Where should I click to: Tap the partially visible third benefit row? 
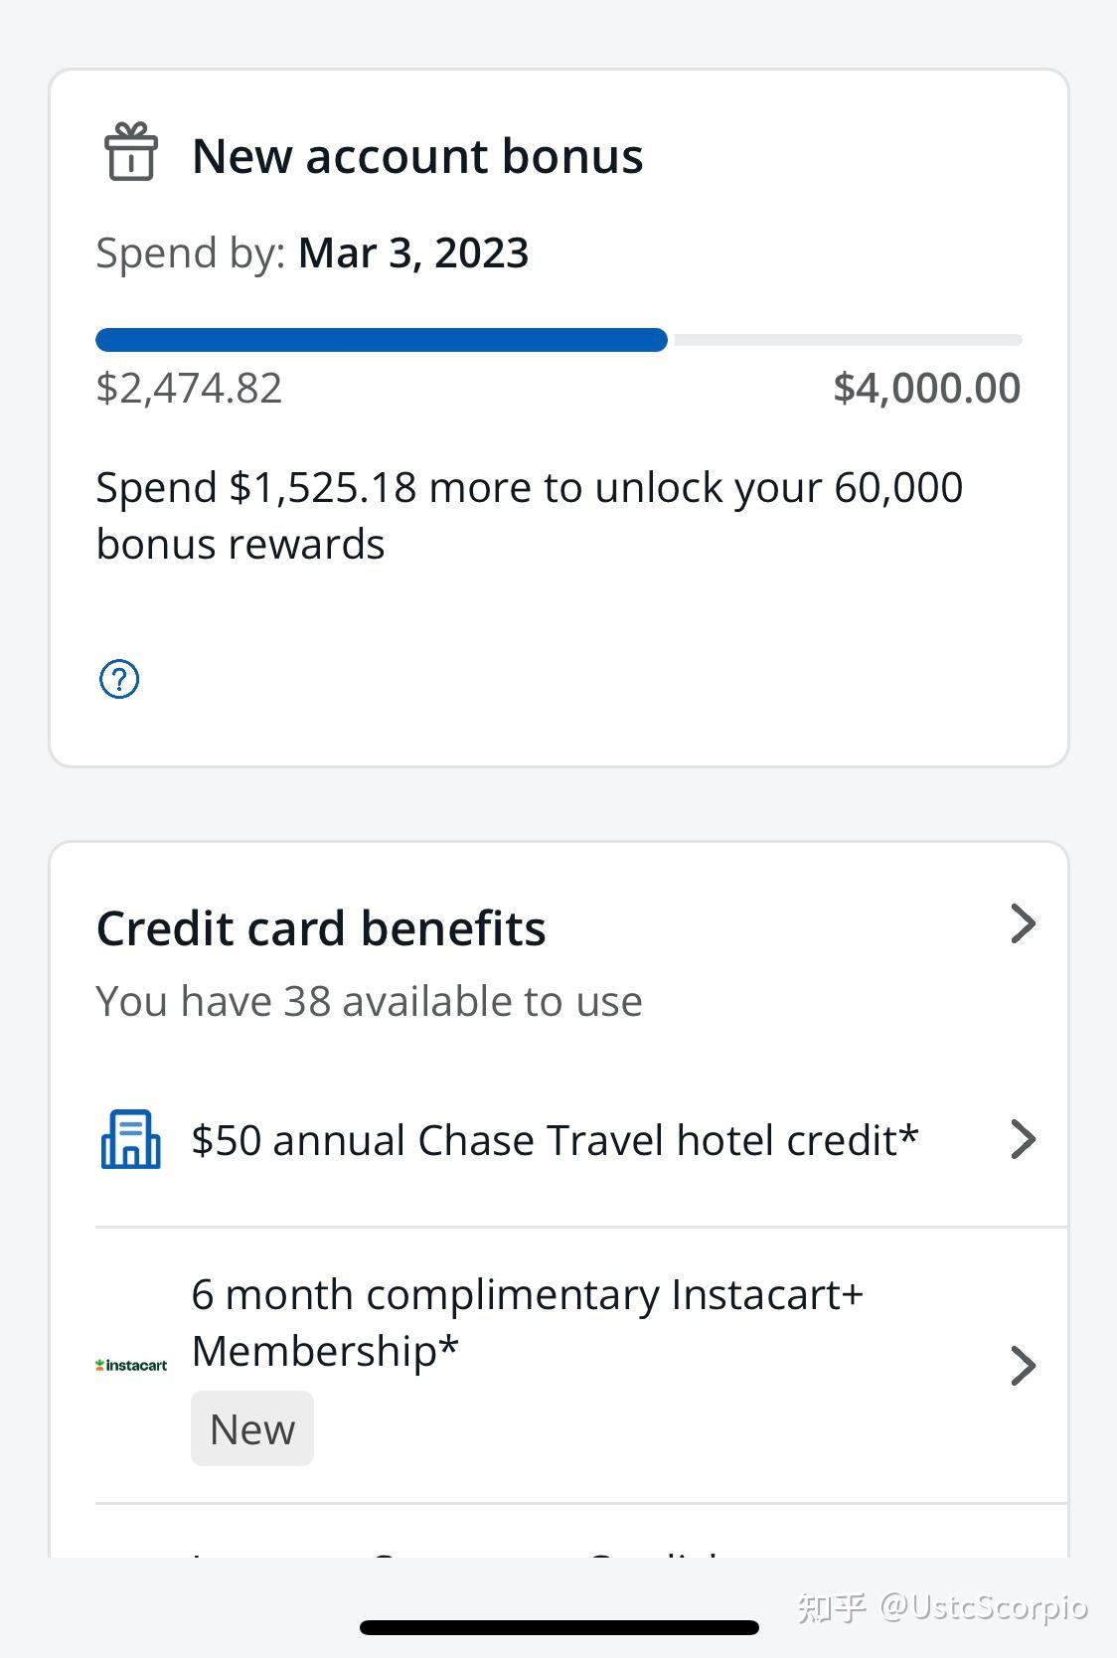coord(557,1546)
